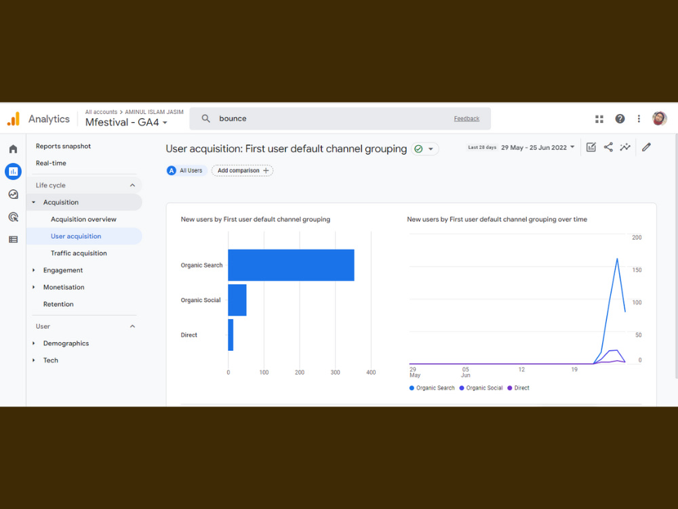Click the search magnifier icon
This screenshot has width=678, height=509.
tap(206, 119)
